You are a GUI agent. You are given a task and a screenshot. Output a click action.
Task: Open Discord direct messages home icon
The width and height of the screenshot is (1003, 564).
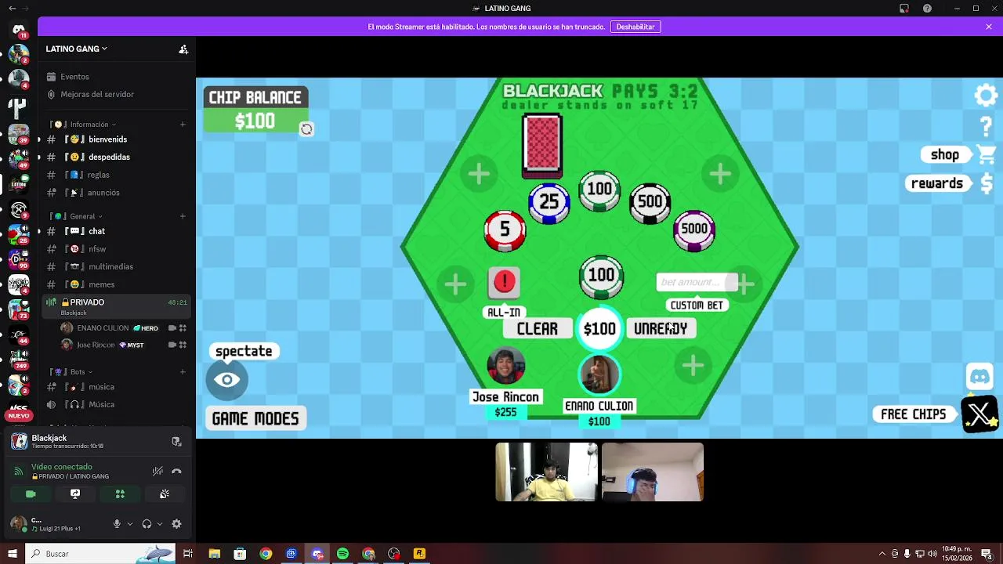coord(19,30)
